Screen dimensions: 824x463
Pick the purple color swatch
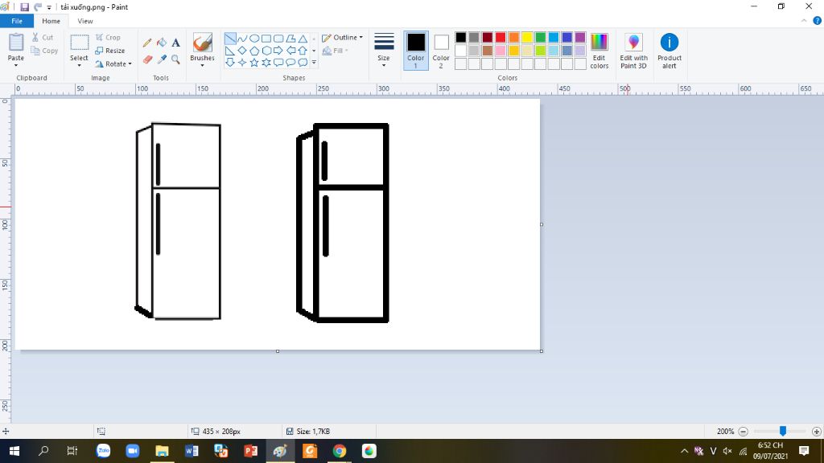580,37
